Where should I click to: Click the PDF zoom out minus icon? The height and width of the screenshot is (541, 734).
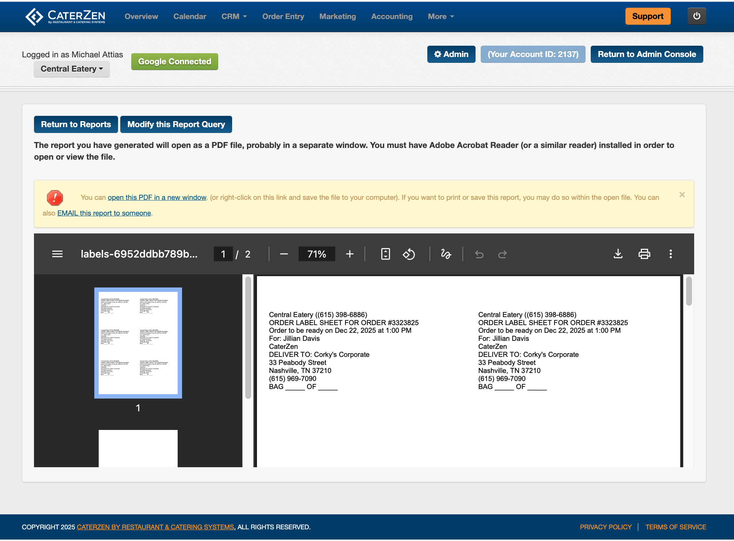pyautogui.click(x=284, y=254)
